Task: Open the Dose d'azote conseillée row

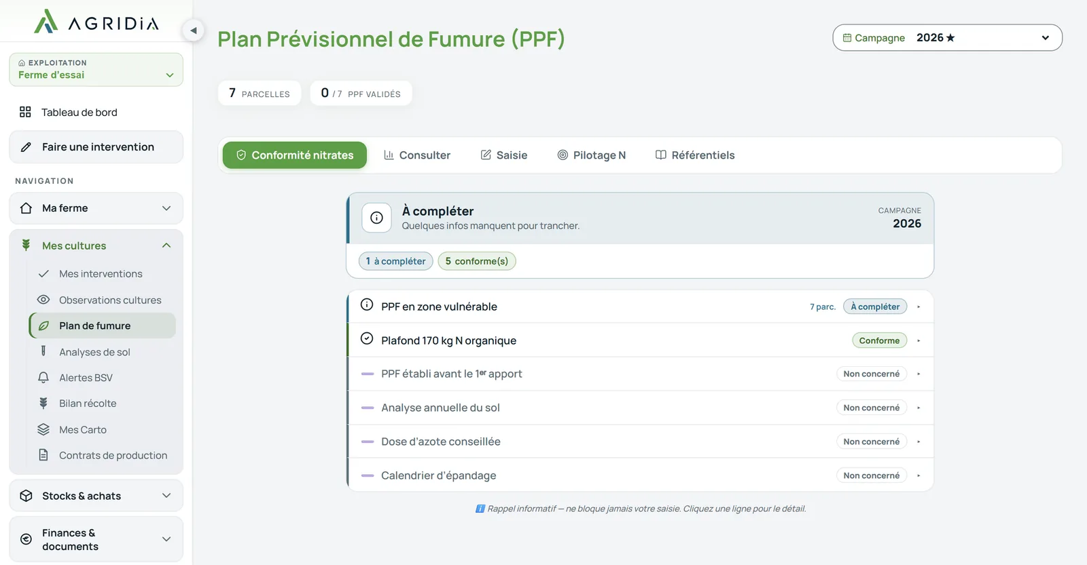Action: click(x=641, y=442)
